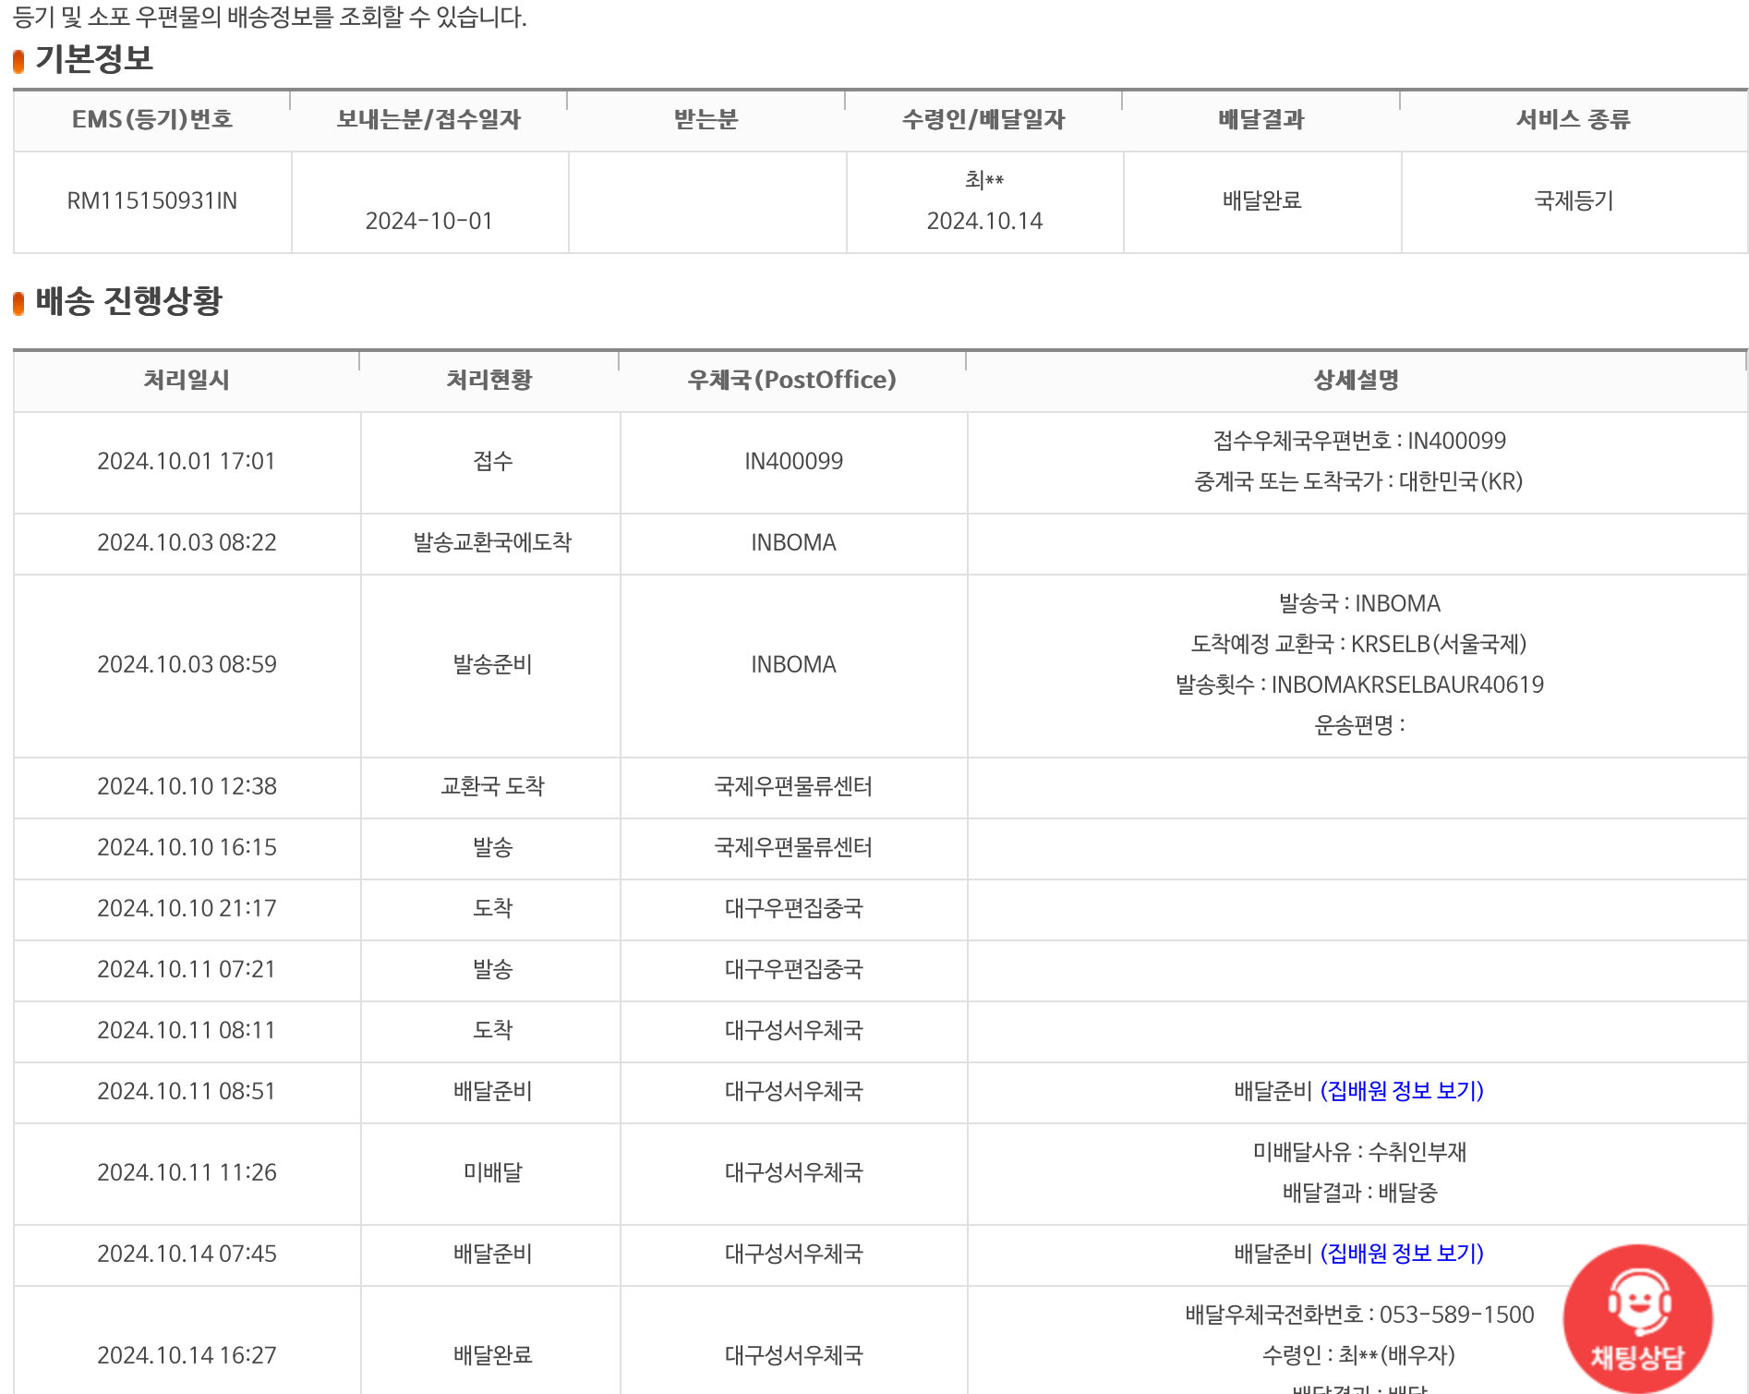Click the 상세설명 column header
This screenshot has width=1749, height=1394.
pos(1357,381)
